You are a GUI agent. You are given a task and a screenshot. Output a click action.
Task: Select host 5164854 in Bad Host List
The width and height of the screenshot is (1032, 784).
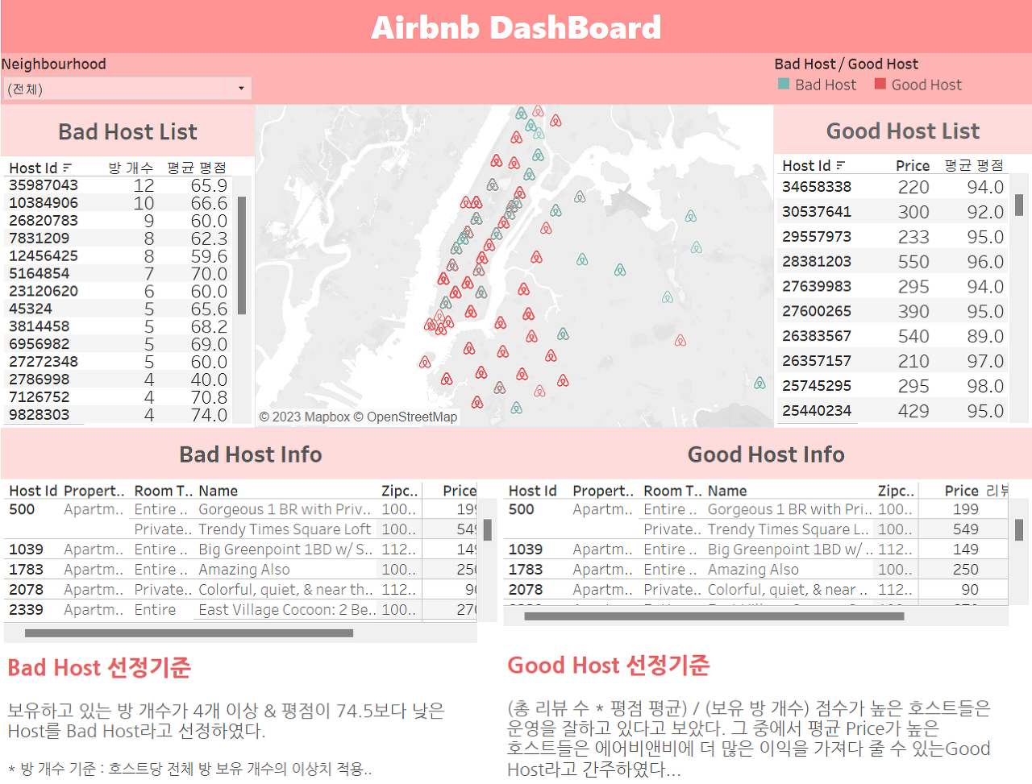tap(39, 274)
